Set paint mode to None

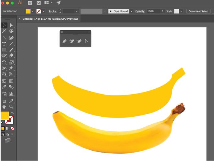[12, 128]
